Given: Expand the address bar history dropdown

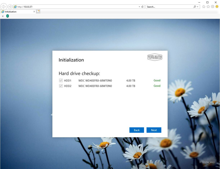Looking at the screenshot, I should pyautogui.click(x=139, y=7).
